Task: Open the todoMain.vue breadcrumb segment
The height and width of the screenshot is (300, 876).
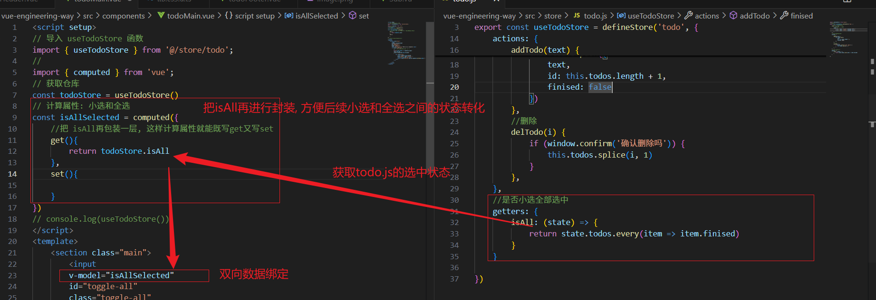Action: tap(191, 16)
